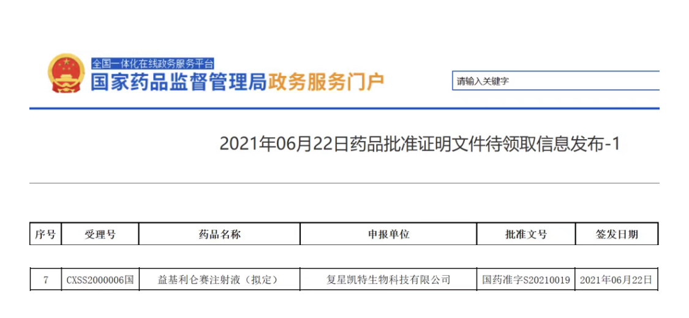This screenshot has width=689, height=318.
Task: Click drug name 益基利仑赛注射液（拟定）
Action: click(x=219, y=280)
